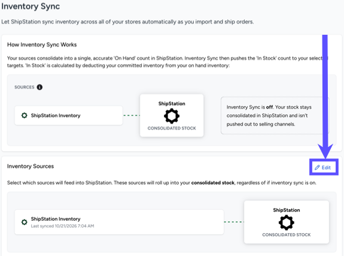Click the Select which sources will feed description

coord(162,183)
